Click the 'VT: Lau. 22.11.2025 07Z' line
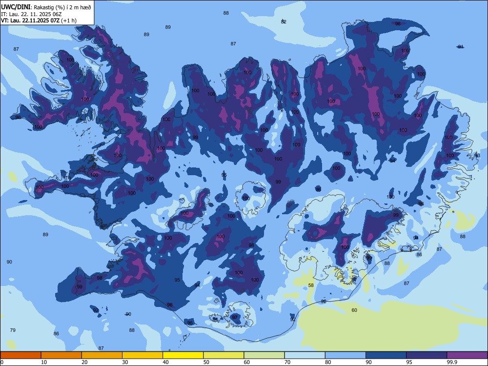This screenshot has height=366, width=488. tap(30, 21)
